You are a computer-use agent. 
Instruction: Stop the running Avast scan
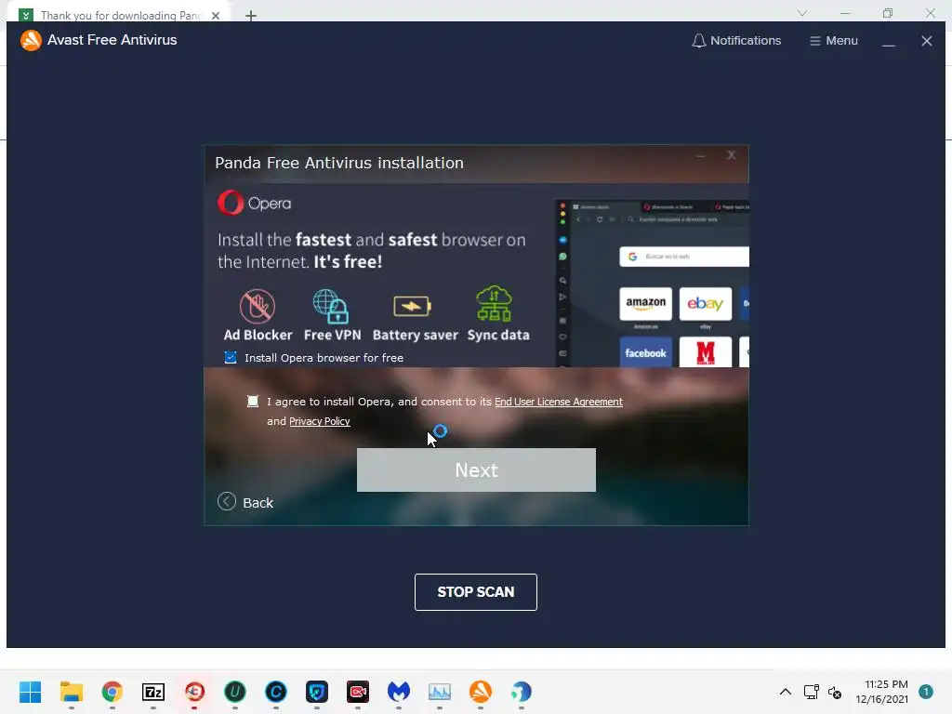tap(475, 591)
